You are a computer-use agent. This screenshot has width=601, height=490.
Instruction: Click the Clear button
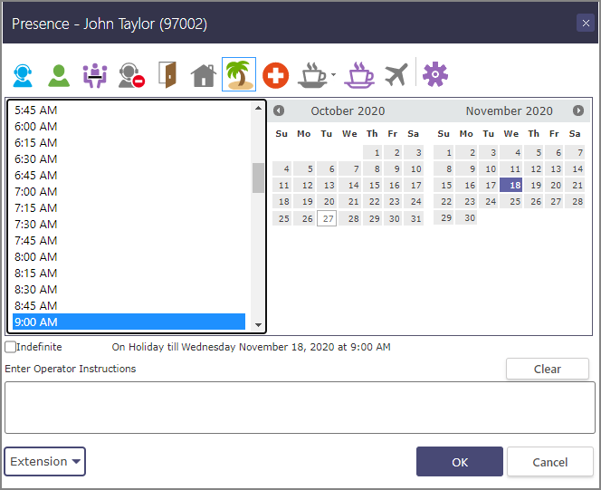coord(547,369)
